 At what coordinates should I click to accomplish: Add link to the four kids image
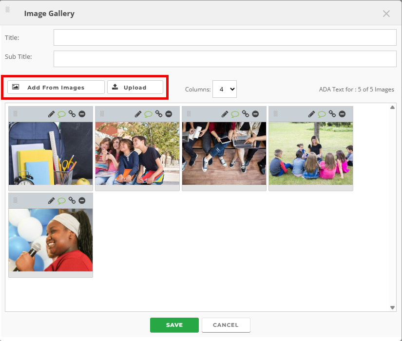click(159, 114)
